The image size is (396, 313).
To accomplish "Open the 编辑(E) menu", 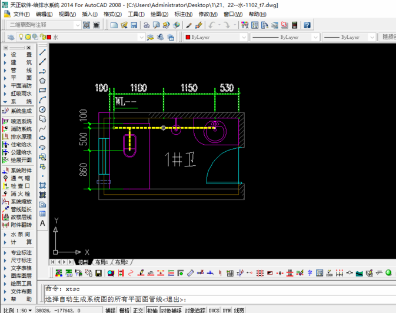I will 44,14.
